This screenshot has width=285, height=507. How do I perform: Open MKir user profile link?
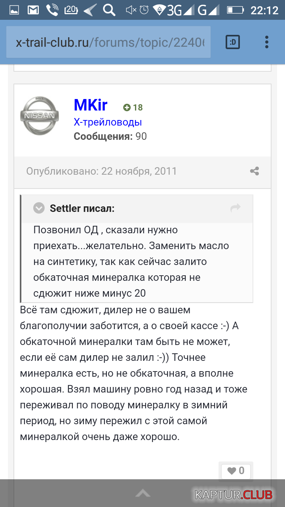tap(91, 105)
